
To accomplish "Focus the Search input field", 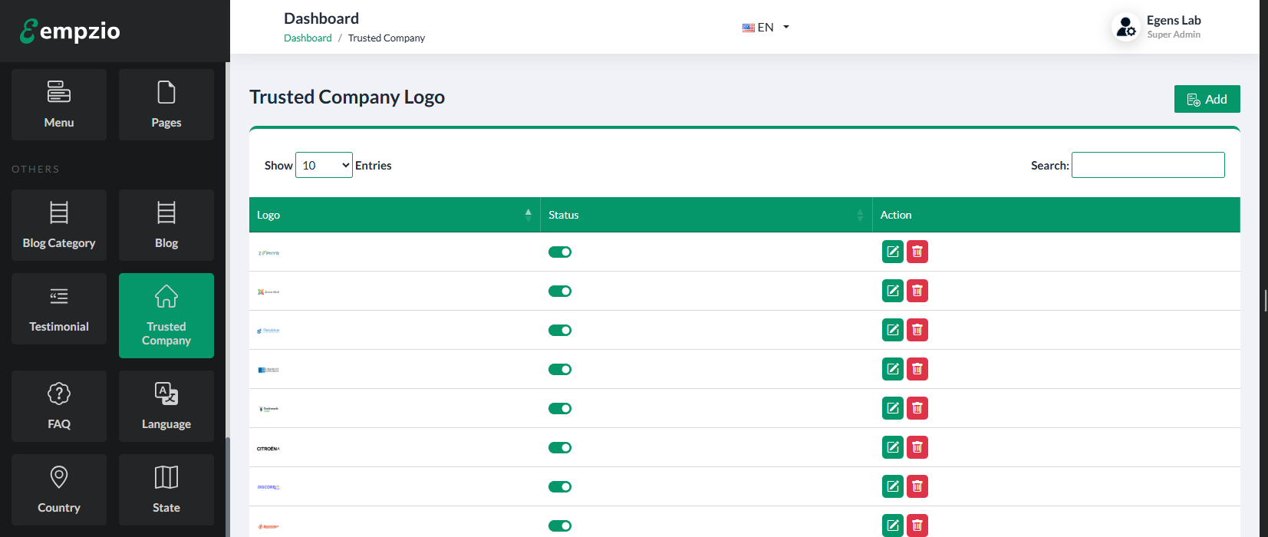I will (x=1148, y=165).
